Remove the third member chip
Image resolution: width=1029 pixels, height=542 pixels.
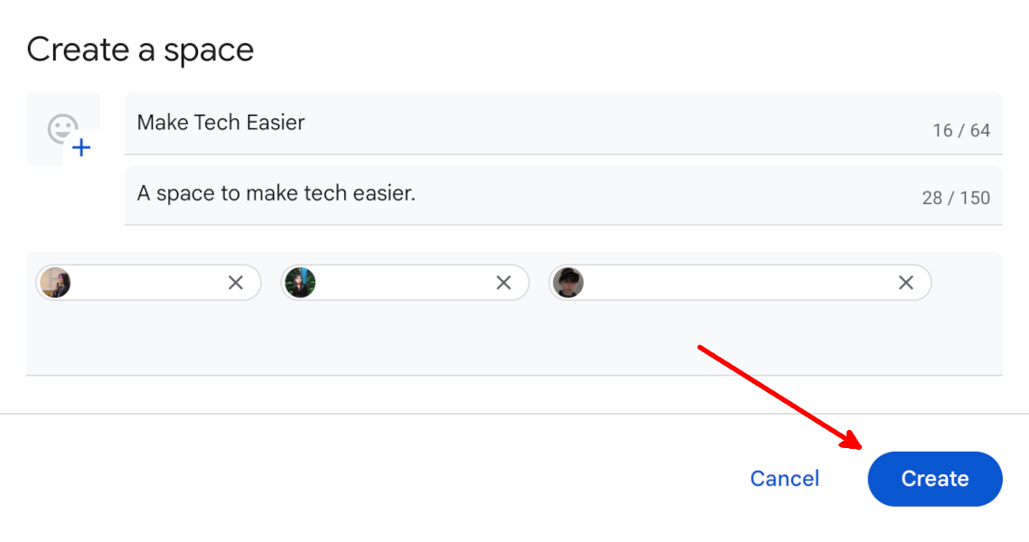click(905, 282)
